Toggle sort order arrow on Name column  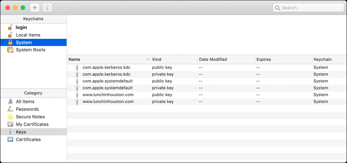(x=147, y=60)
